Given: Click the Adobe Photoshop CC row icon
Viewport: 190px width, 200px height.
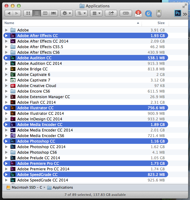Looking at the screenshot, I should pos(13,141).
